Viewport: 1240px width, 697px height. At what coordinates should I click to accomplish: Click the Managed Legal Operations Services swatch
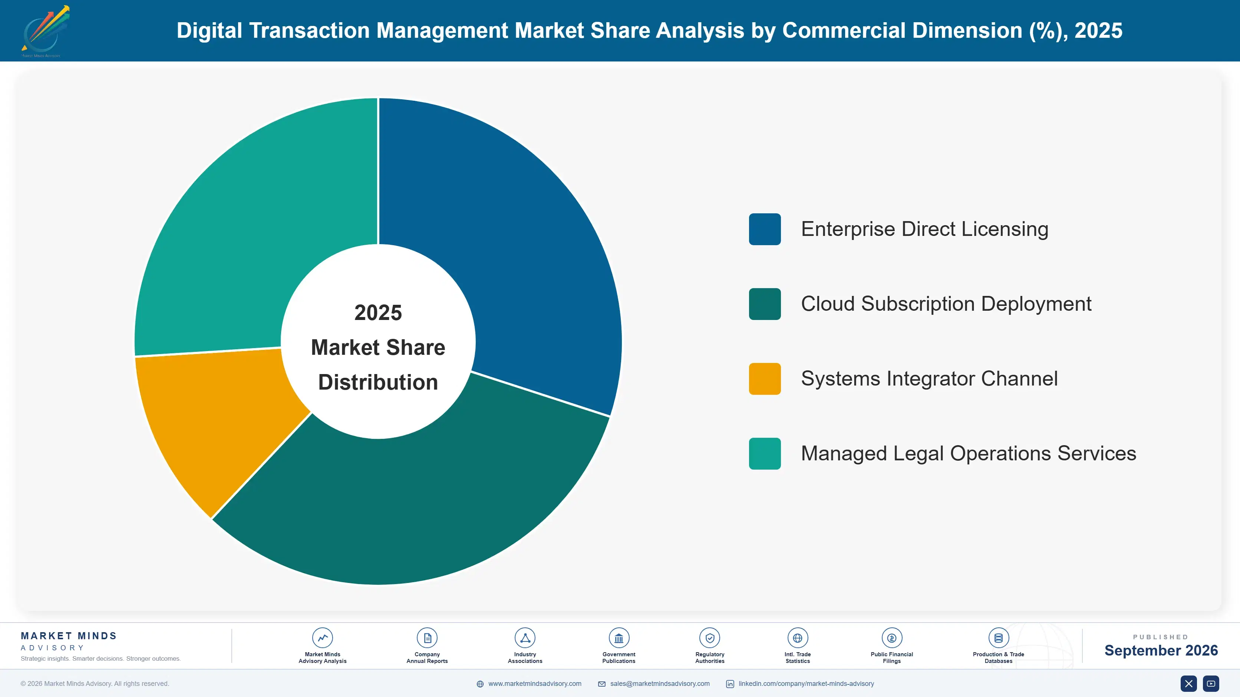[x=764, y=453]
